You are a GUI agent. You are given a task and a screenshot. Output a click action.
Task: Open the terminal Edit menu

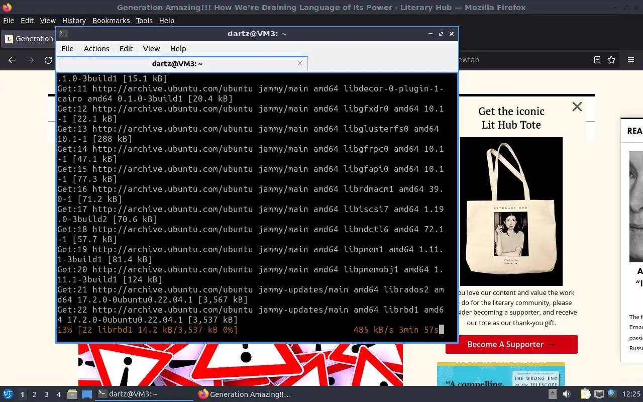coord(126,49)
